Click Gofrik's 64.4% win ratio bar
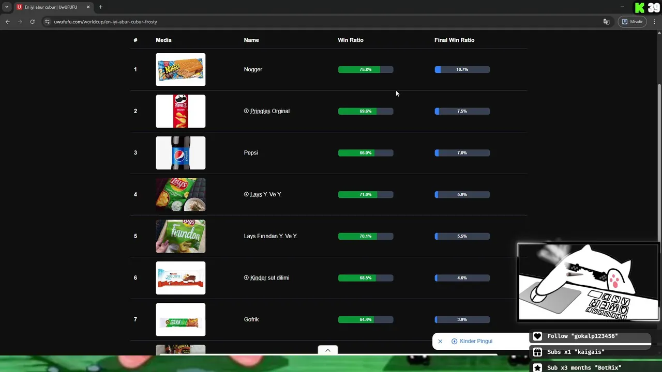The width and height of the screenshot is (662, 372). click(366, 319)
